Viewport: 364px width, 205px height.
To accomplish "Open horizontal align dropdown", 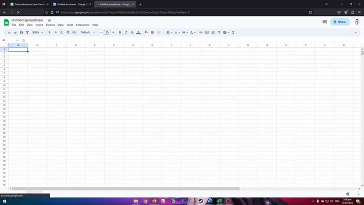I will click(169, 32).
